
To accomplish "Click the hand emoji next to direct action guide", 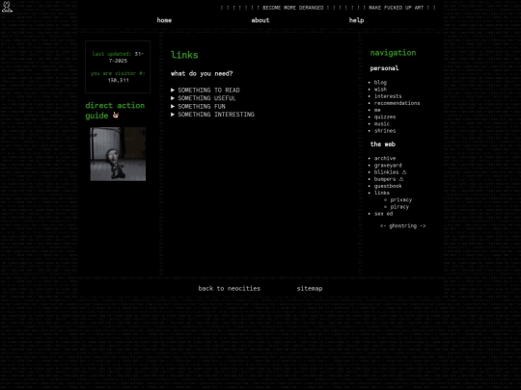I will pos(116,116).
